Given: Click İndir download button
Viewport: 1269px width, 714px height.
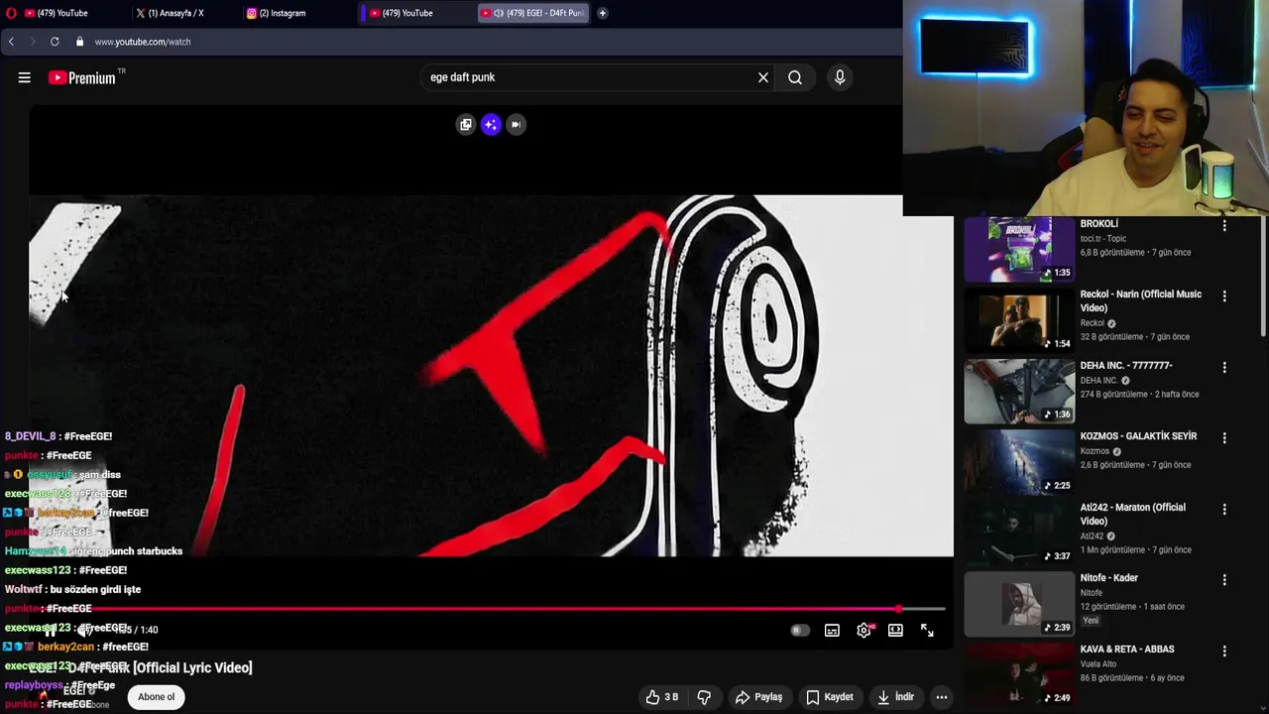Looking at the screenshot, I should (x=895, y=697).
